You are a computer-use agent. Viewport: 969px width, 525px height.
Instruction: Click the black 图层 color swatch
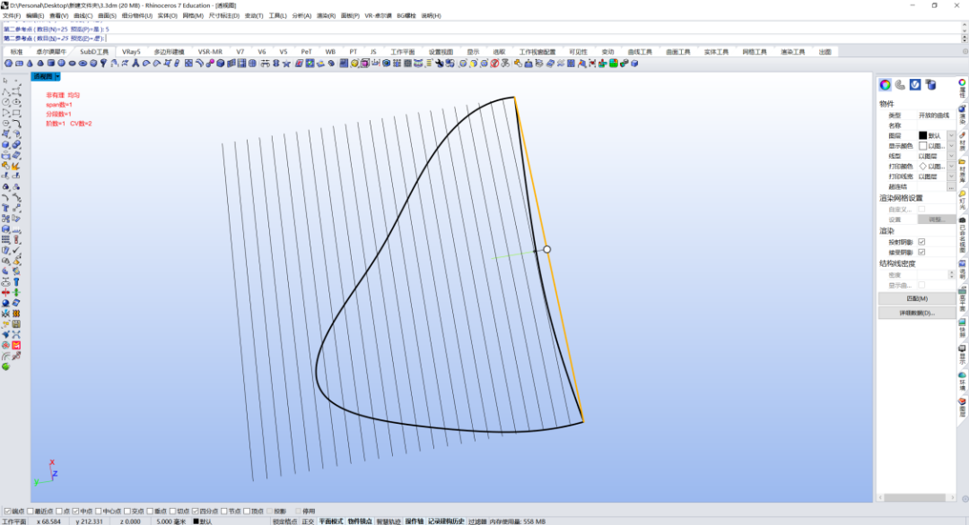(x=922, y=135)
